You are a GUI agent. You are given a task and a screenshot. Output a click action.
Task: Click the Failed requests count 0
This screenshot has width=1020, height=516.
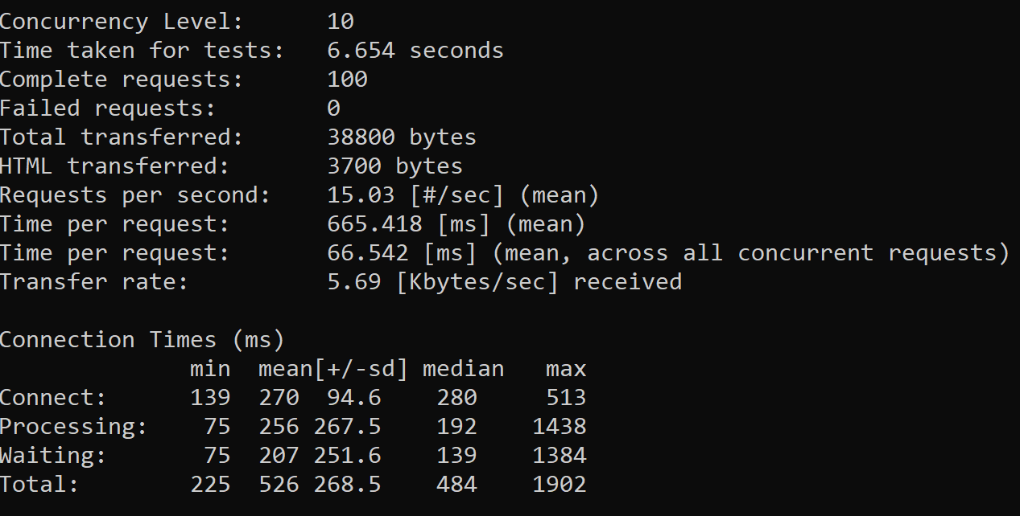(x=333, y=109)
